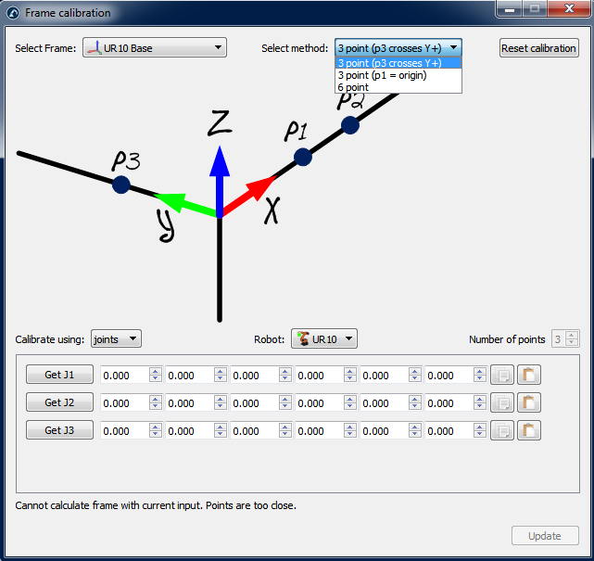Click the paste icon in the J1 row

529,376
